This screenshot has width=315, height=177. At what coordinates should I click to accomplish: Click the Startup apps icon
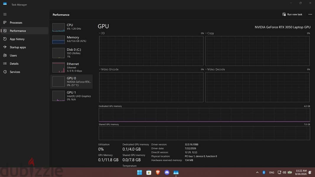[x=5, y=47]
